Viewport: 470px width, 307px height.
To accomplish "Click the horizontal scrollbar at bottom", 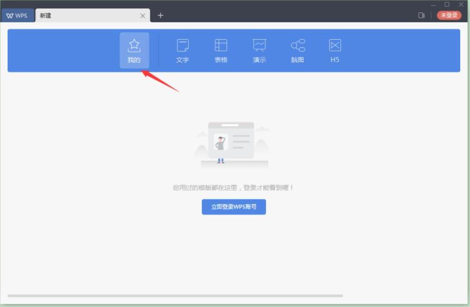I will pos(175,296).
